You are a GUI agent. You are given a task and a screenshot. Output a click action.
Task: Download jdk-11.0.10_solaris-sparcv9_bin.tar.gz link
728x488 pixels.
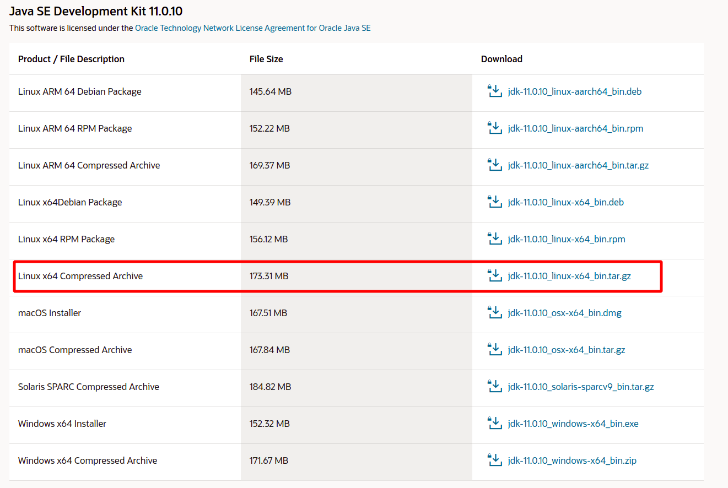pos(581,387)
